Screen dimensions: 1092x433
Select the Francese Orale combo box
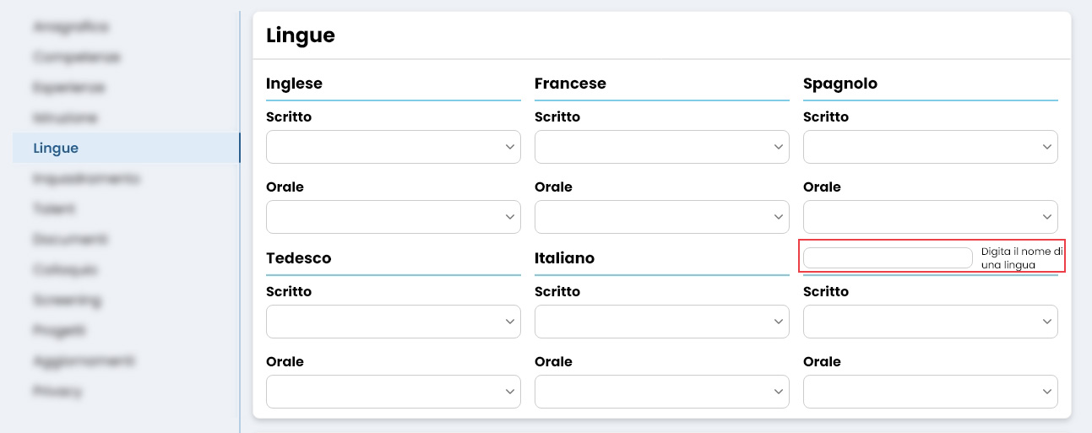point(661,217)
